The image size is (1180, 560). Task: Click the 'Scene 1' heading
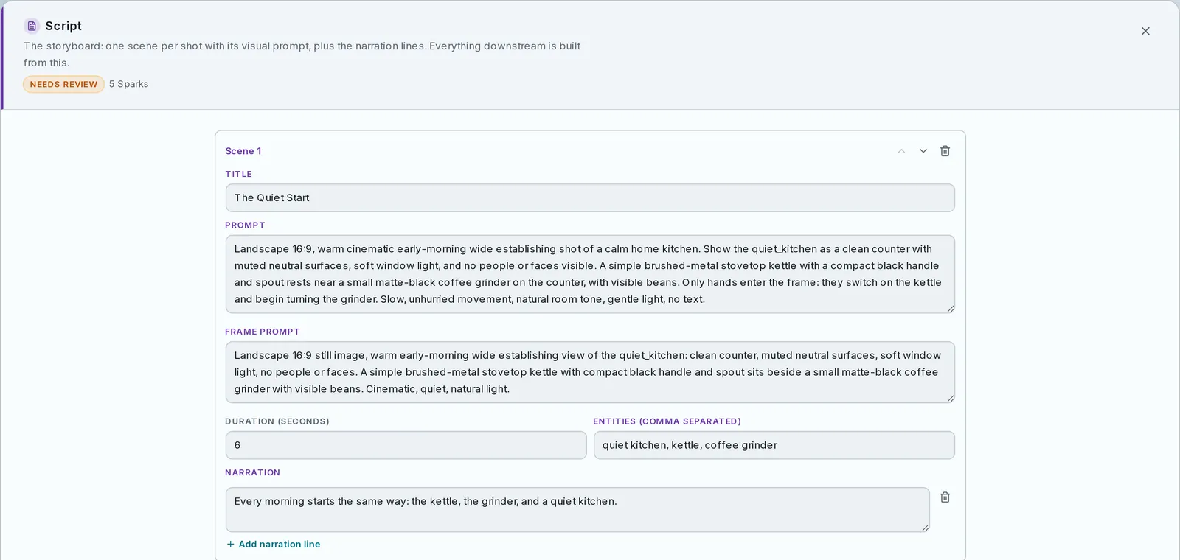point(243,151)
